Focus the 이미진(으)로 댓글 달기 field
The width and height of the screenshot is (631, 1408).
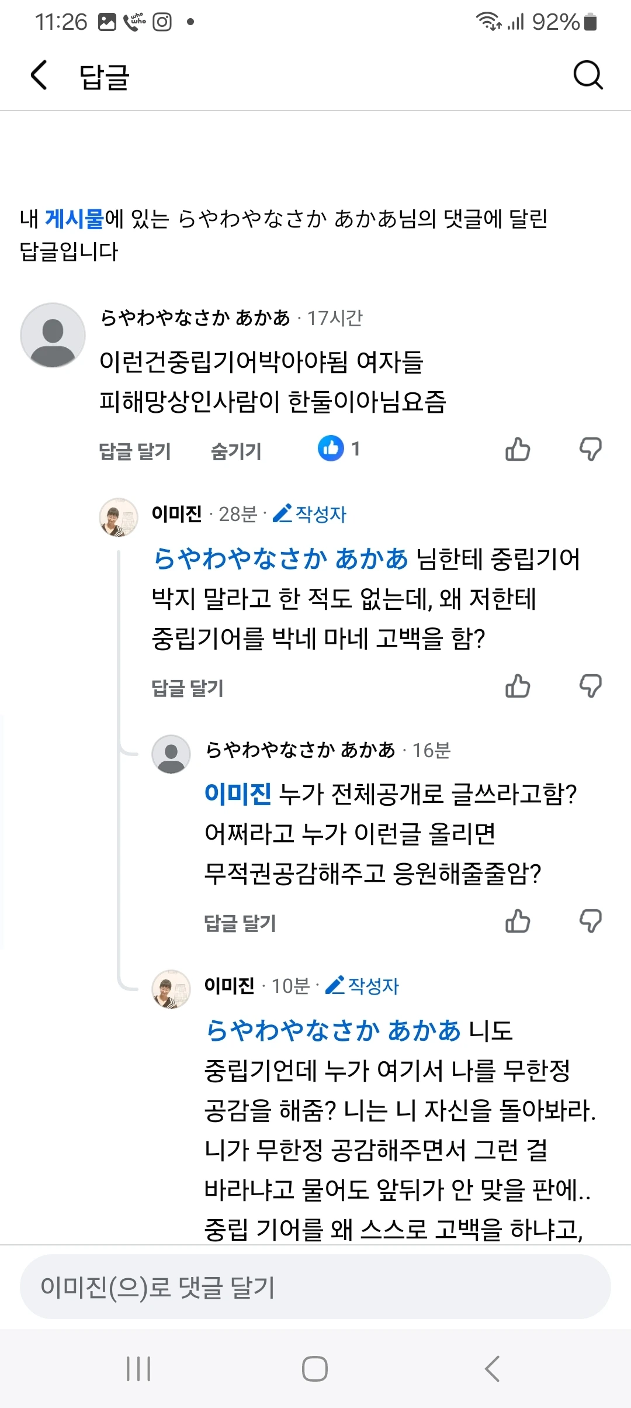coord(315,1287)
